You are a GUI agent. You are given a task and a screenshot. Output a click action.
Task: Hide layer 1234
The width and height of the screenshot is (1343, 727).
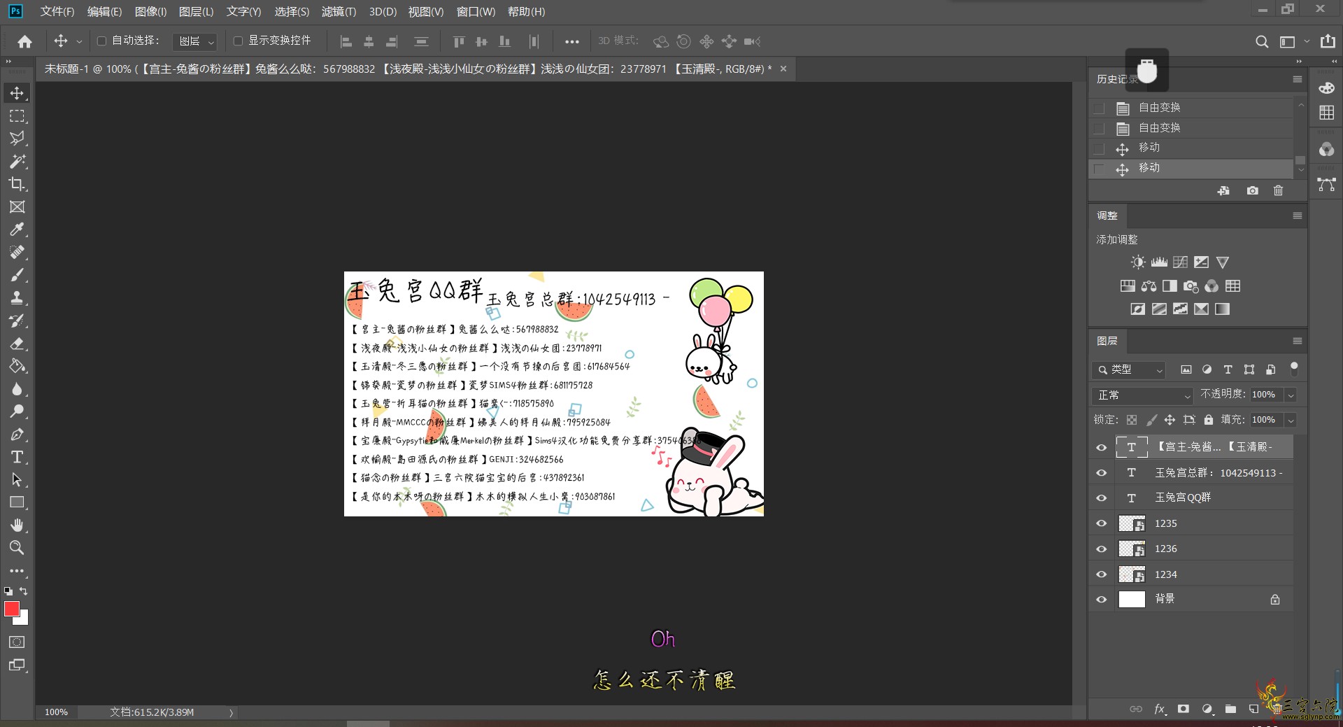[1102, 574]
